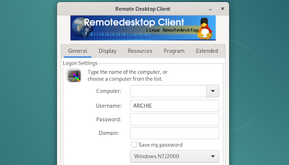Open the Windows NT/2000 protocol dropdown
Image resolution: width=289 pixels, height=165 pixels.
175,156
